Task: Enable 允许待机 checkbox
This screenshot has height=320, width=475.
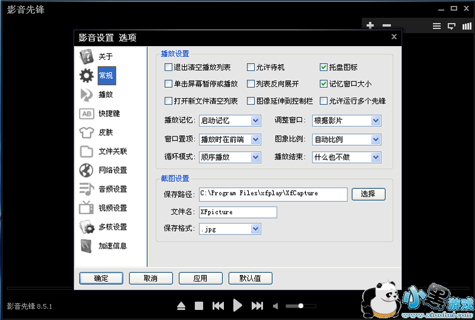Action: pyautogui.click(x=251, y=67)
